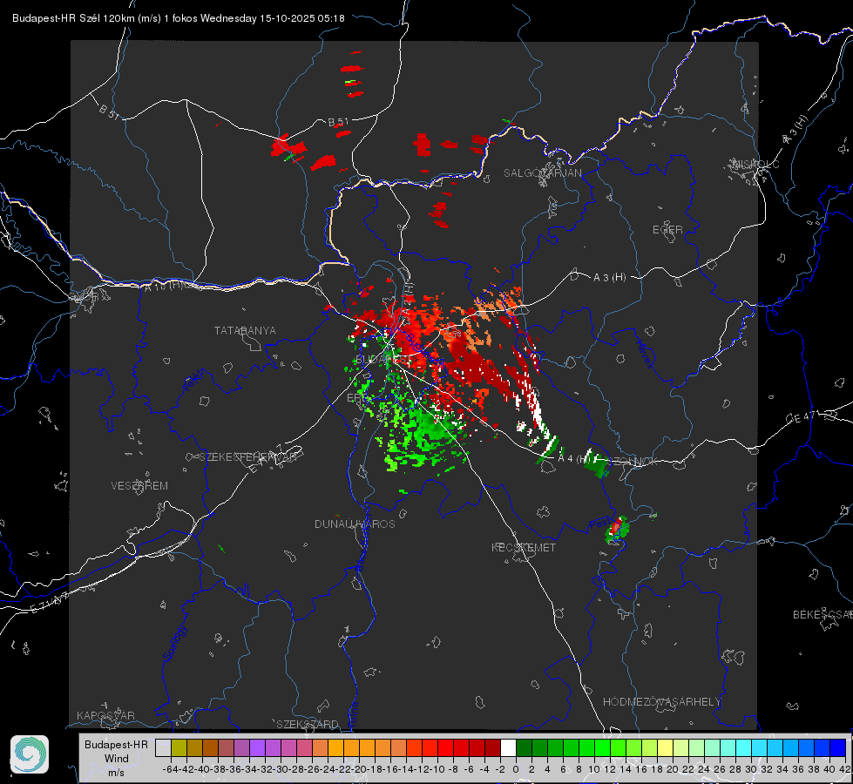Select the SALGÓTARJÁN city label
This screenshot has height=784, width=853.
pos(542,173)
